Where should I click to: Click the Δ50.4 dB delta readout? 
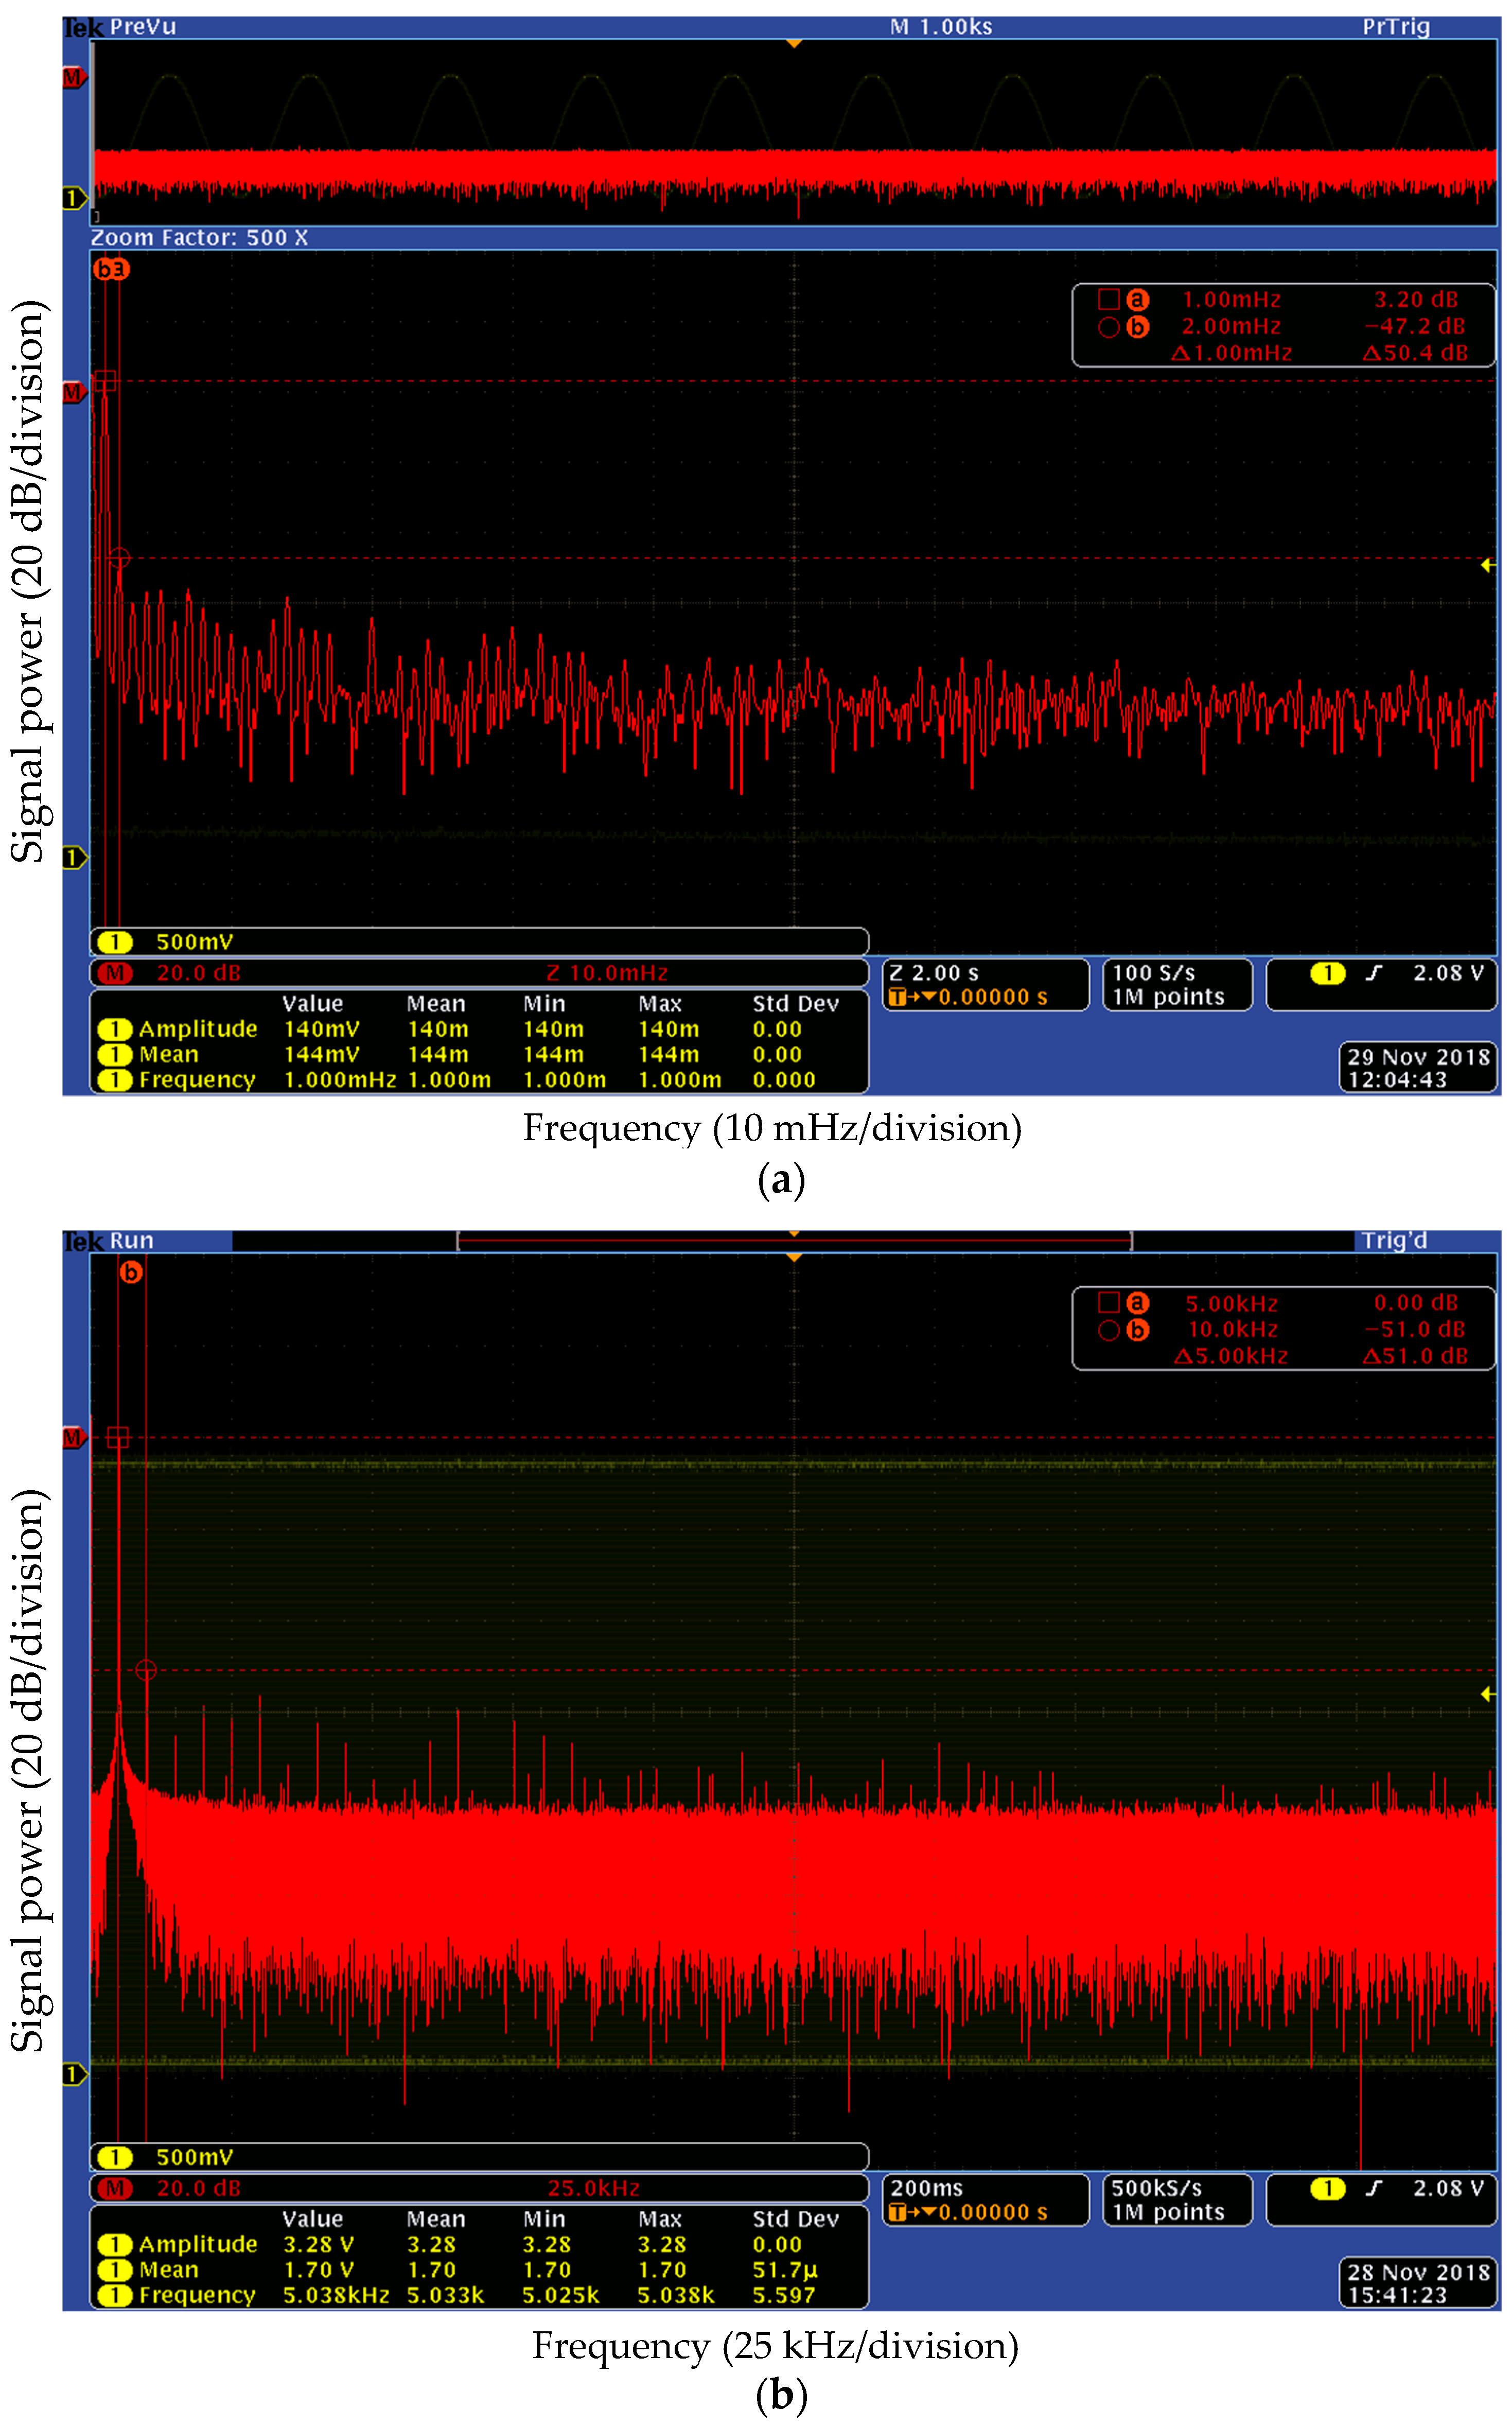coord(1415,353)
